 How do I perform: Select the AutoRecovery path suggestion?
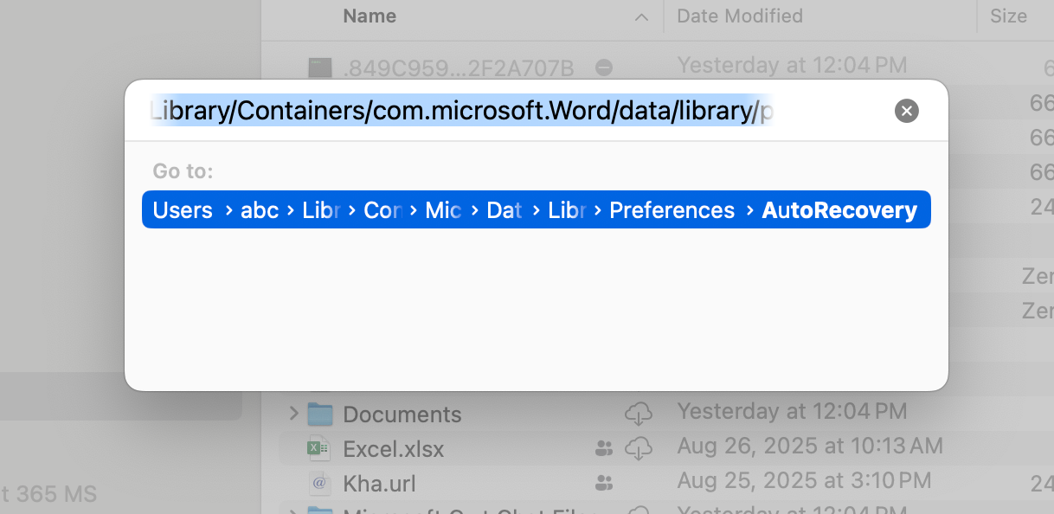tap(839, 209)
